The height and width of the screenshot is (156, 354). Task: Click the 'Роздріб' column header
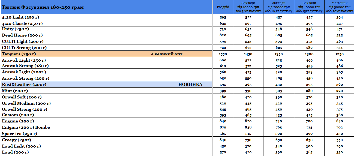[x=223, y=7]
